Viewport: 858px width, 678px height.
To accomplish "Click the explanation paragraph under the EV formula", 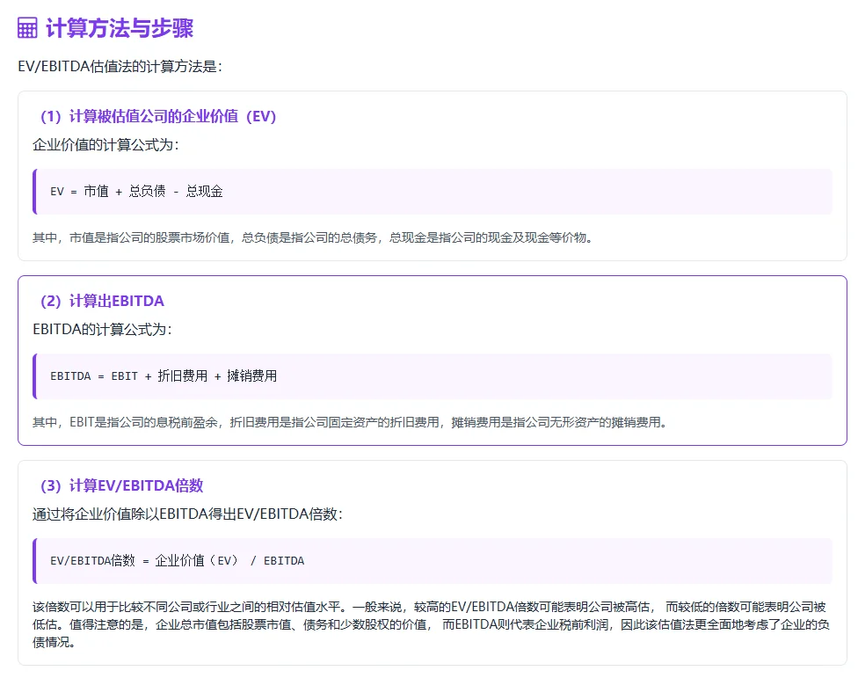I will [316, 237].
